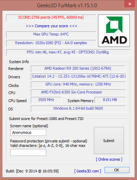Click the 8191 MB system memory field
This screenshot has width=137, height=180.
(110, 100)
